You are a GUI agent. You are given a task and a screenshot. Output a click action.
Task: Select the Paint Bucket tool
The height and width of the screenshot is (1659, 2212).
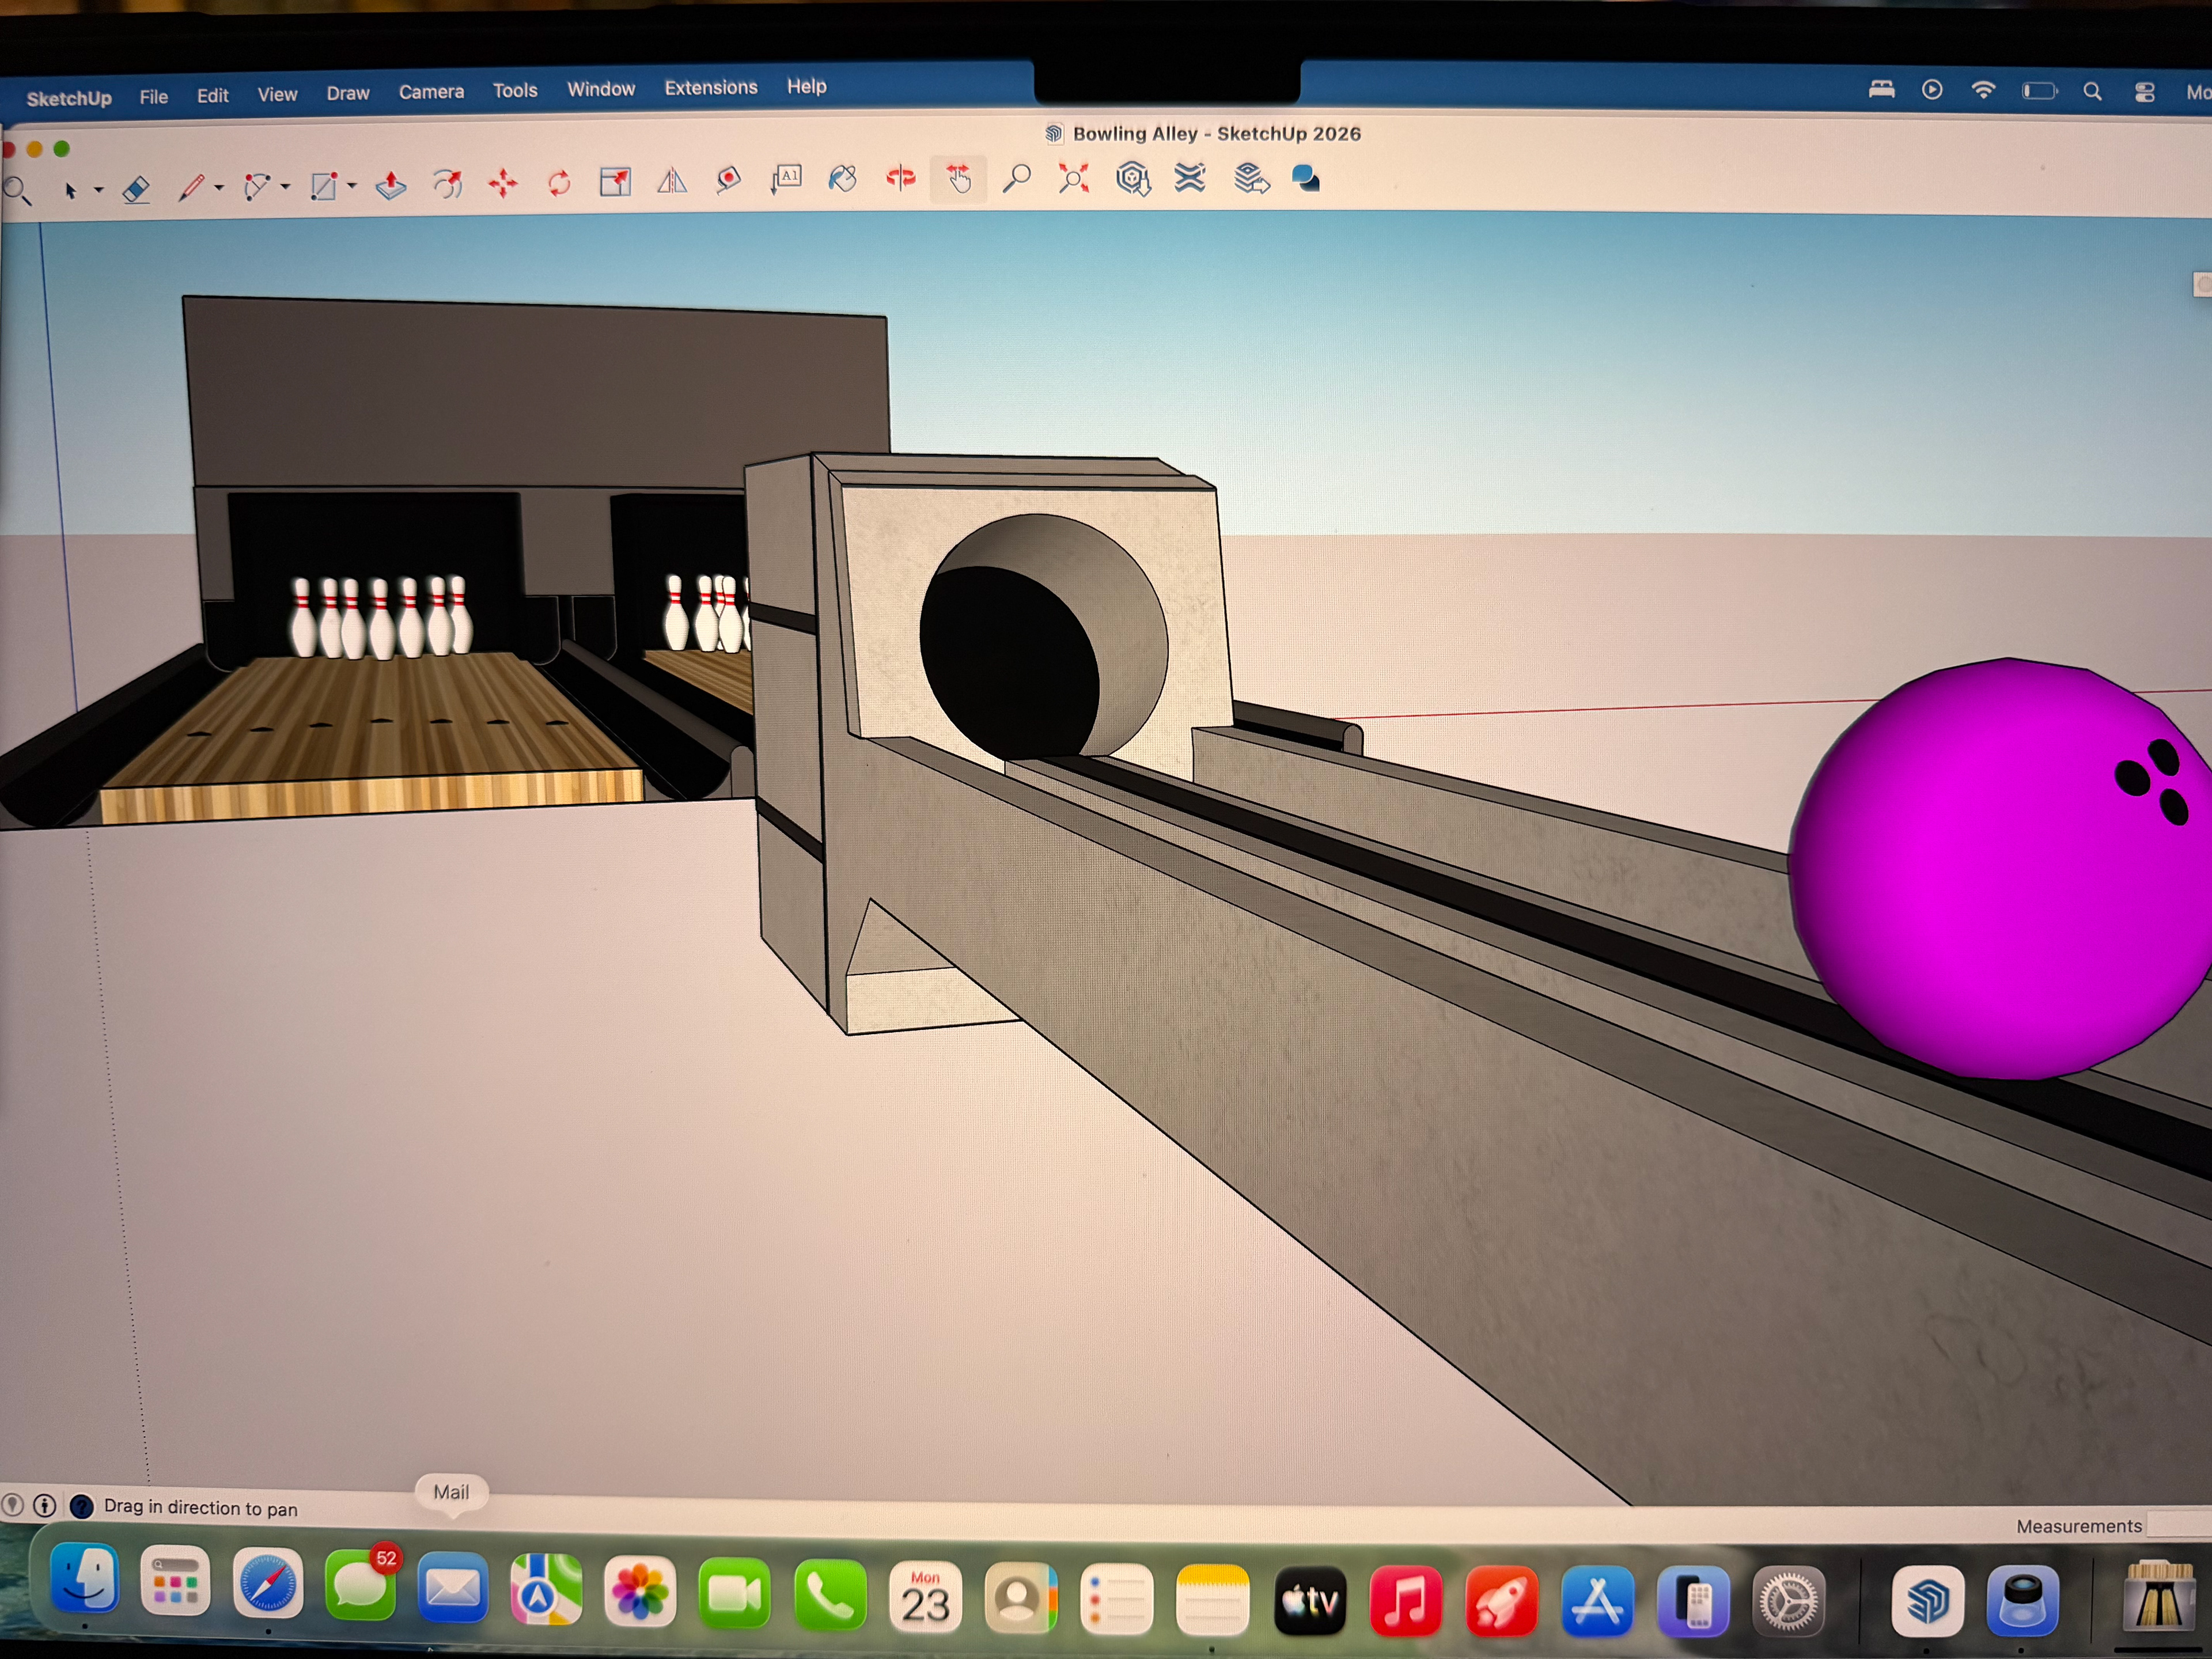pyautogui.click(x=843, y=179)
